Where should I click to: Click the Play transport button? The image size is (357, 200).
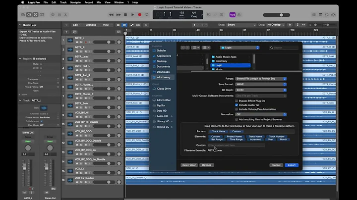pyautogui.click(x=132, y=15)
